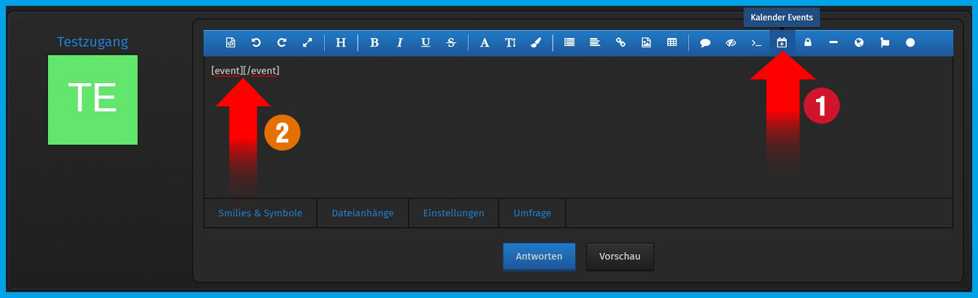The width and height of the screenshot is (978, 298).
Task: Toggle italic formatting
Action: 400,43
